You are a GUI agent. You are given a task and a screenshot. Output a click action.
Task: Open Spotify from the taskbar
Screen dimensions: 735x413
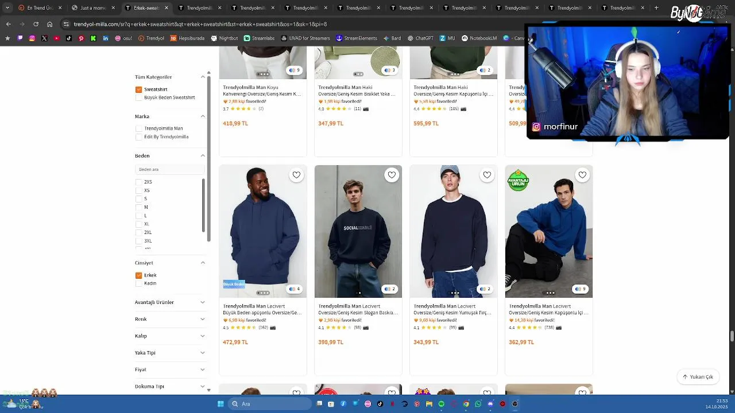click(x=441, y=404)
